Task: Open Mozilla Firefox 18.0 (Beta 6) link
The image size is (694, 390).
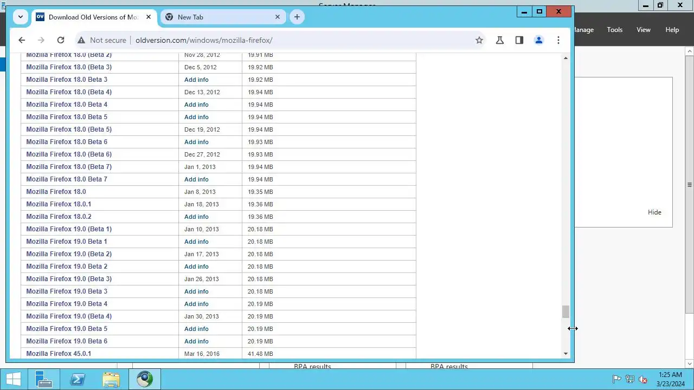Action: 69,154
